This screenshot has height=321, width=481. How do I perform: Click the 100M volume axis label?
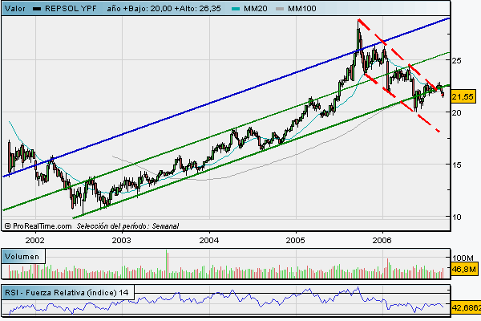pyautogui.click(x=463, y=258)
